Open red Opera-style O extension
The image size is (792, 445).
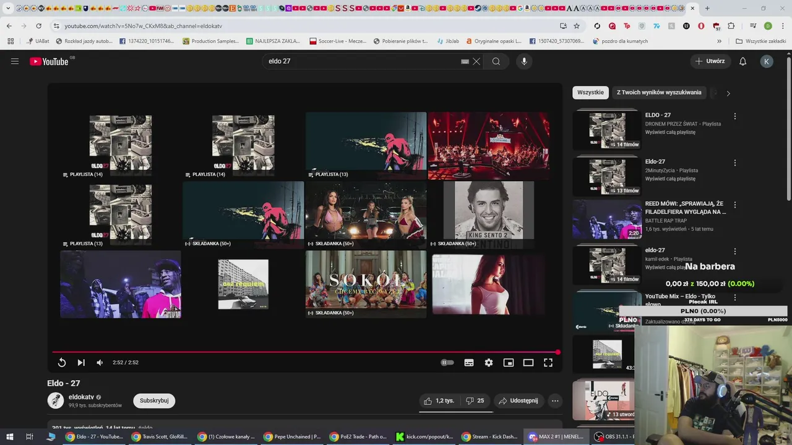[701, 26]
